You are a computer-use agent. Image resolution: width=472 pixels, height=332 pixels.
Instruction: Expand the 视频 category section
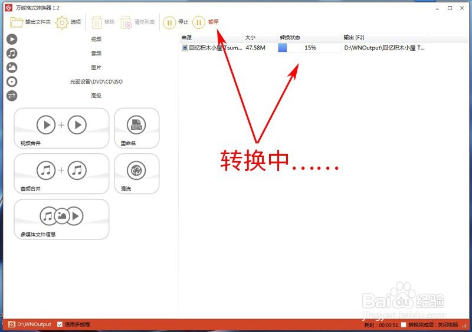[96, 39]
